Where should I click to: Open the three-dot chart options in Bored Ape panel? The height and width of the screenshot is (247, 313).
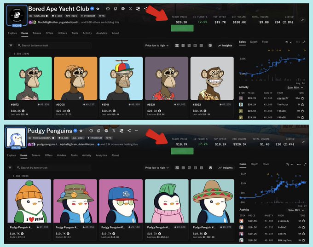click(298, 42)
